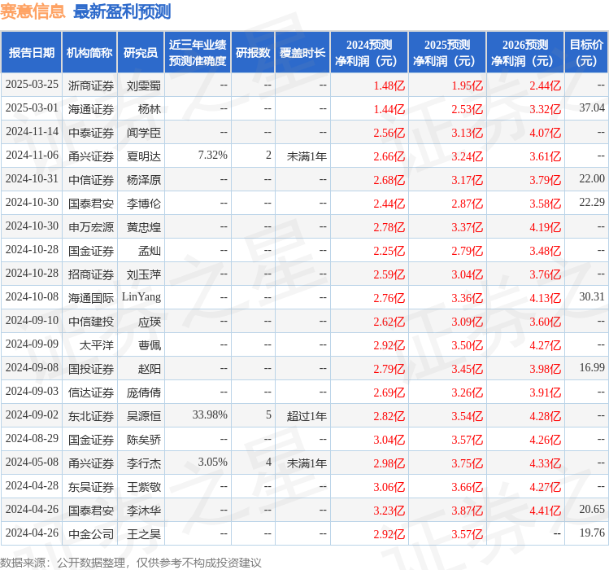Click the 近三年业绩预测准确度 column header
Viewport: 609px width, 570px height.
(x=198, y=53)
